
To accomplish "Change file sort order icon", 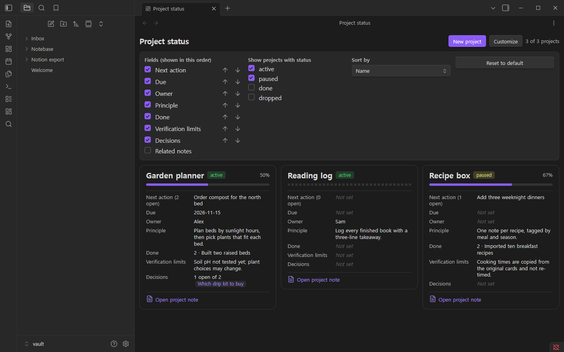I will [76, 24].
